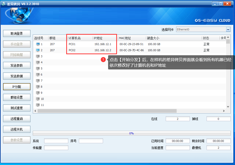This screenshot has width=235, height=165.
Task: Click the monitor icon in row 10
Action: pos(38,99)
